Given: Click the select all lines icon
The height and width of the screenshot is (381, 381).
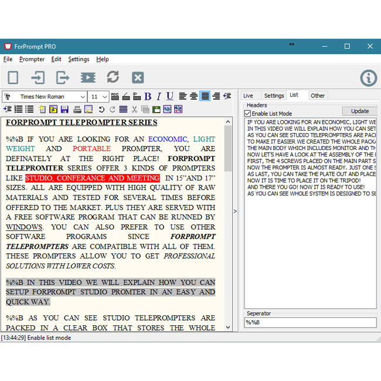Looking at the screenshot, I should coord(123,110).
